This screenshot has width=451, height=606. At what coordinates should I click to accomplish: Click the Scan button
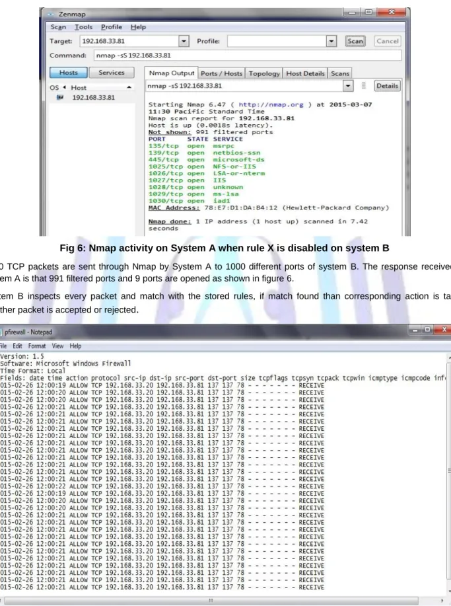pyautogui.click(x=355, y=41)
